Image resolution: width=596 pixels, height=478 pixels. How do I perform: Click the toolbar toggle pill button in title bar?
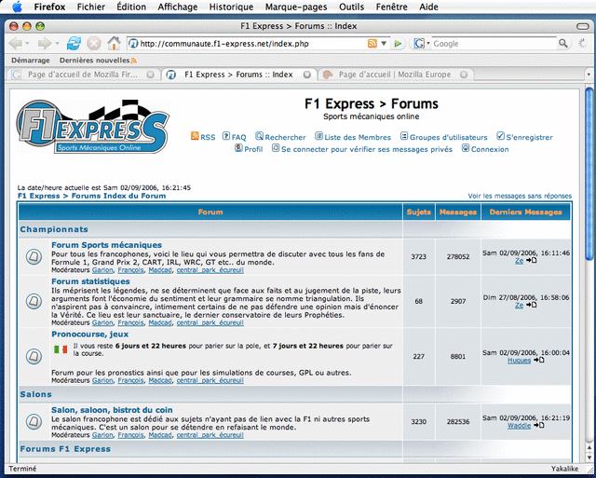click(x=582, y=26)
